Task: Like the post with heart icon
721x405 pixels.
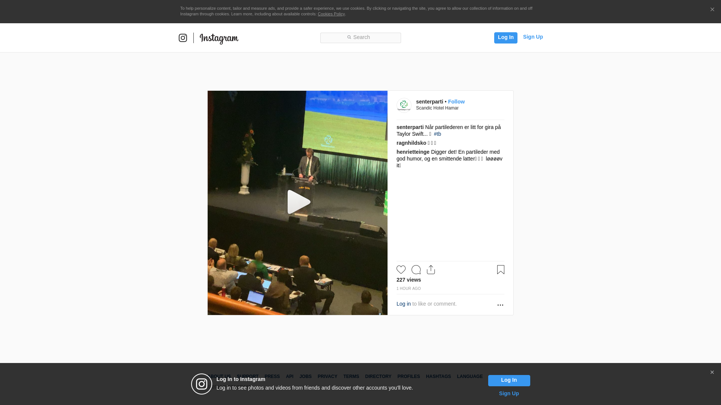Action: pyautogui.click(x=401, y=270)
